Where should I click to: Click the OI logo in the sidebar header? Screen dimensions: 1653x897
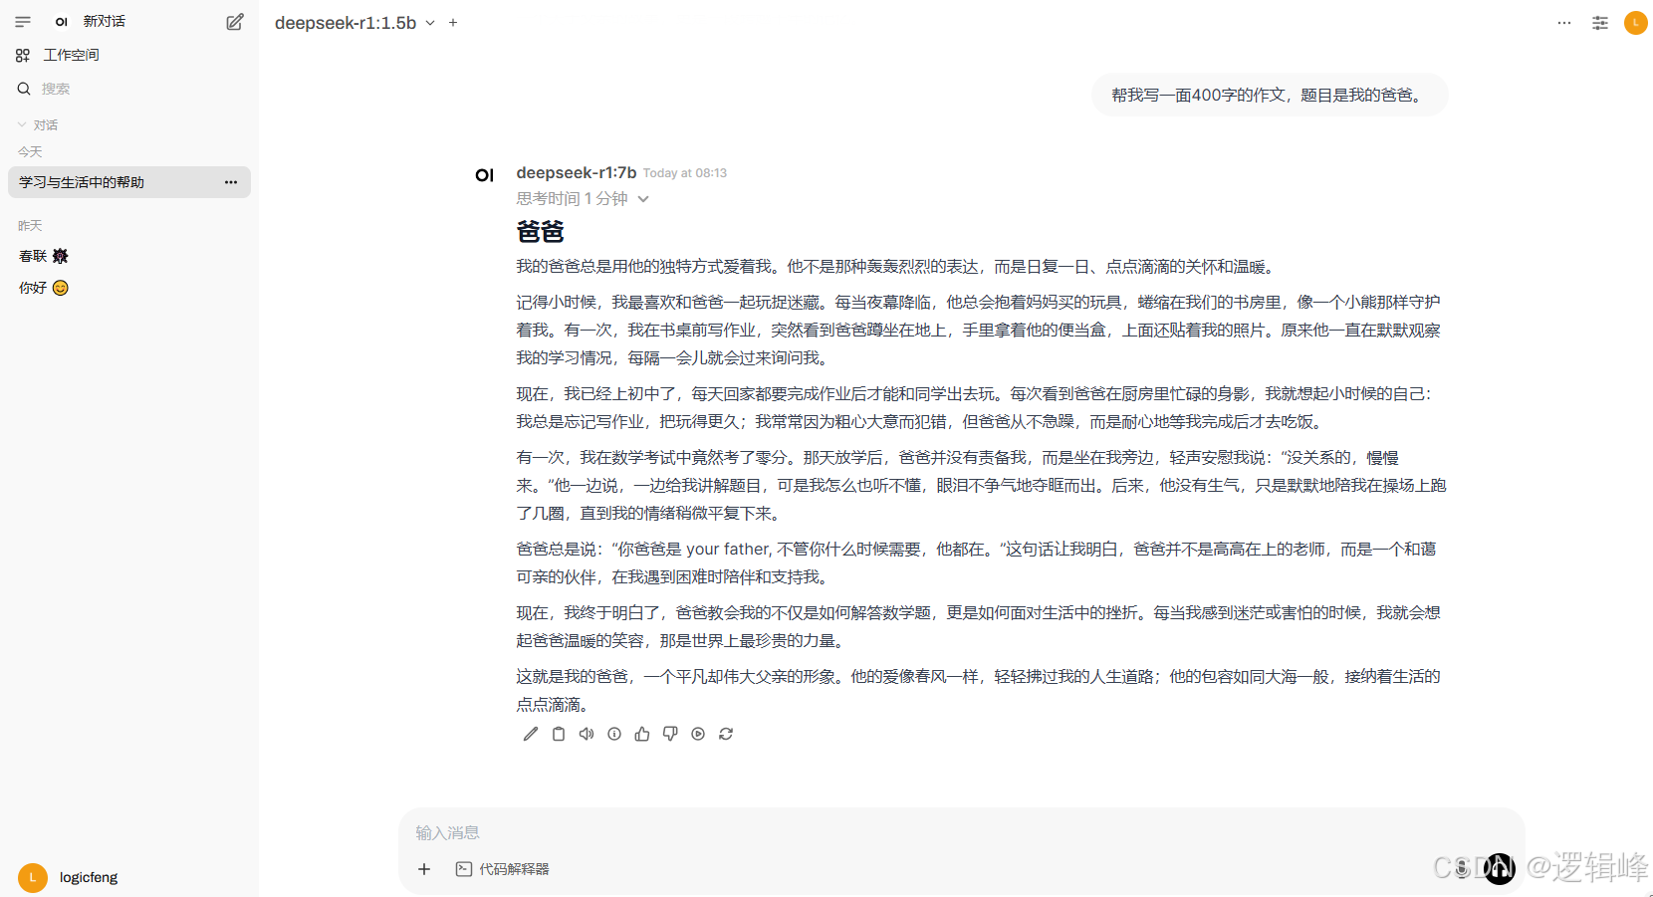click(62, 21)
